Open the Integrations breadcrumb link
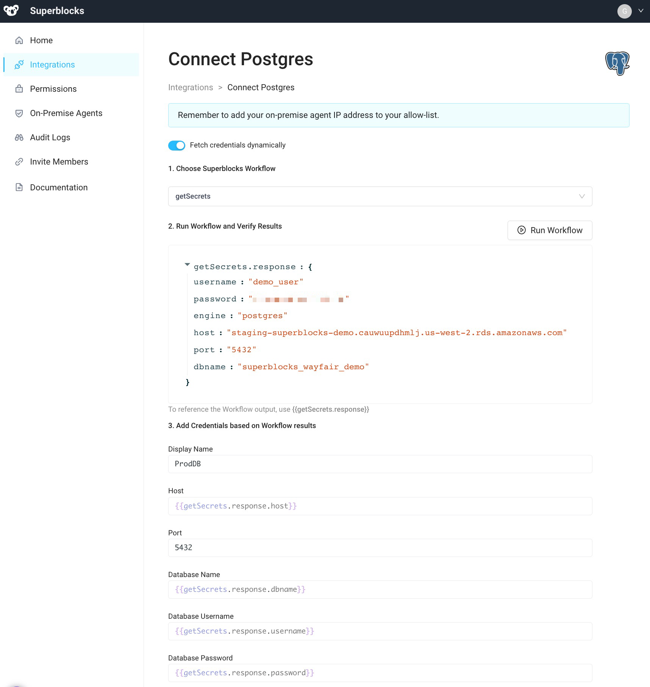650x687 pixels. point(191,87)
